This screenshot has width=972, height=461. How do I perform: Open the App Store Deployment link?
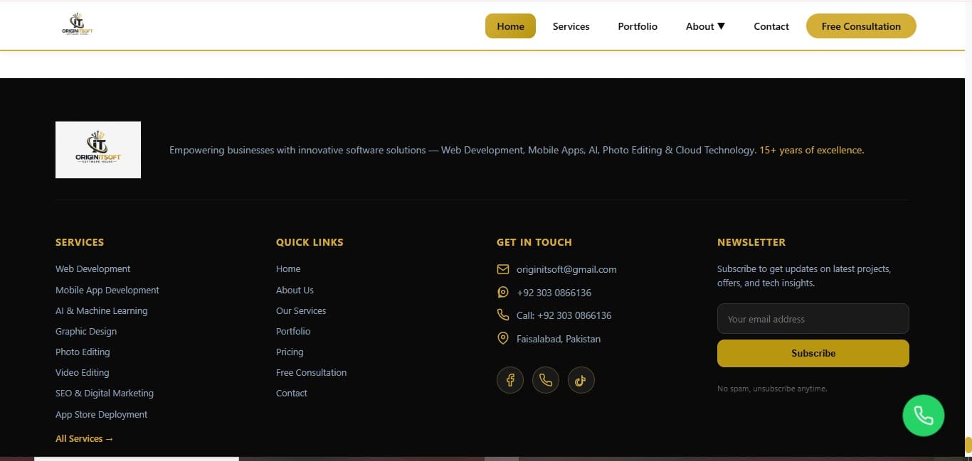pos(102,414)
